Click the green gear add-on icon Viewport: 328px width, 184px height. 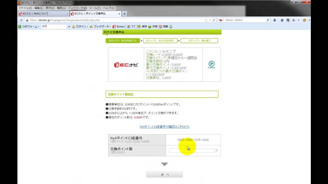click(304, 20)
